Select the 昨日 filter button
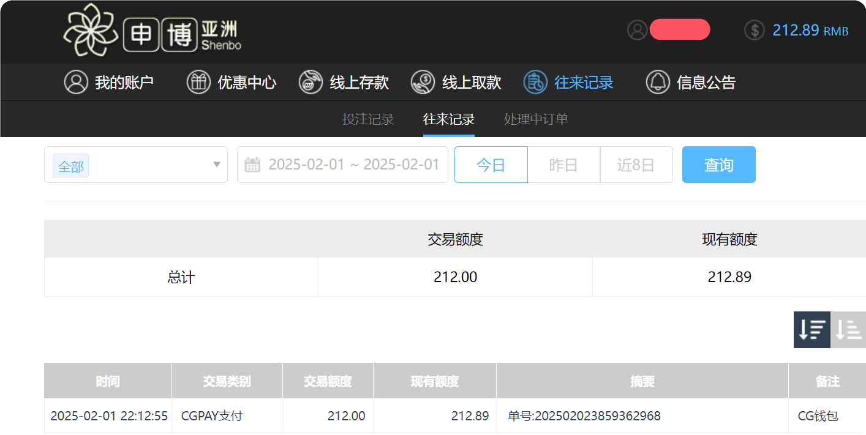 point(563,165)
